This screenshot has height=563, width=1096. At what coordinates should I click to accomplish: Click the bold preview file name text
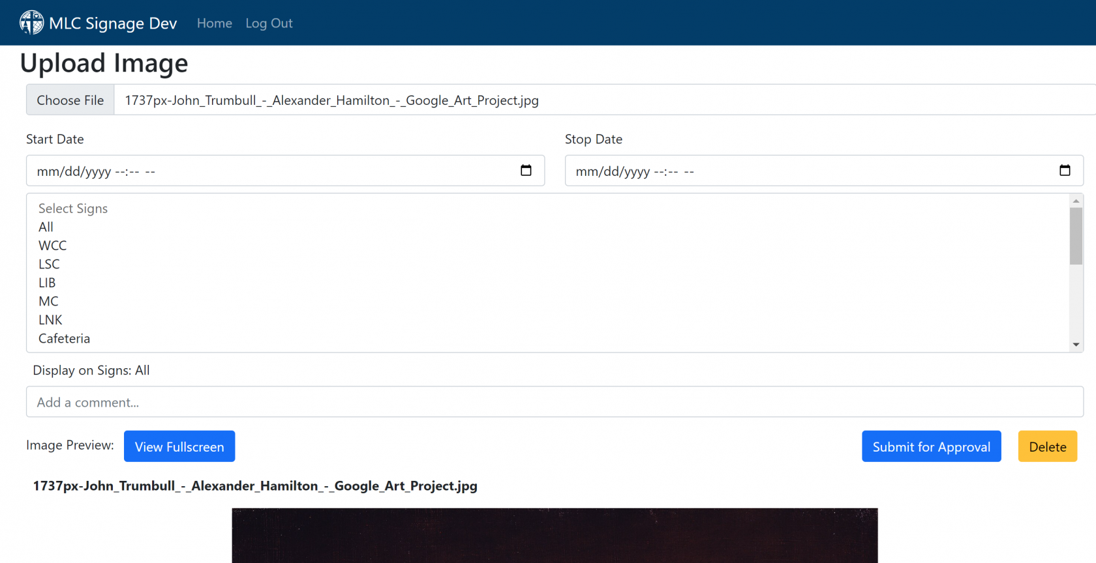pyautogui.click(x=255, y=486)
